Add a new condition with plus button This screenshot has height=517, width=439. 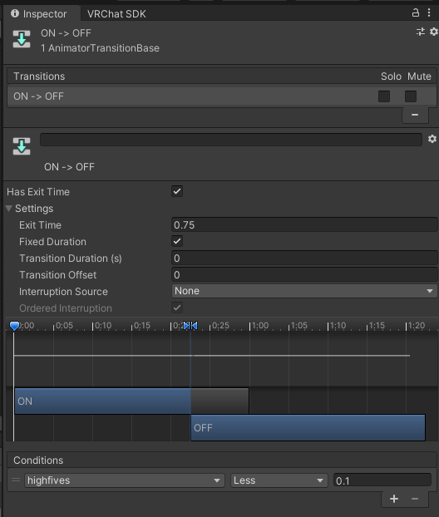click(394, 499)
